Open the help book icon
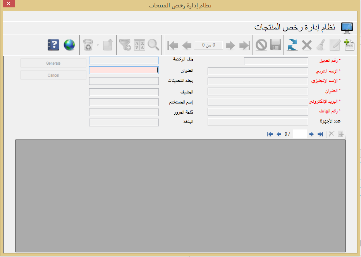Screen dimensions: 361x257 coord(53,45)
